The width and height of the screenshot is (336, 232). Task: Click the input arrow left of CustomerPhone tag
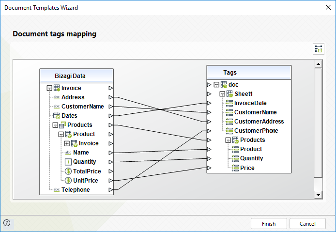pyautogui.click(x=209, y=131)
